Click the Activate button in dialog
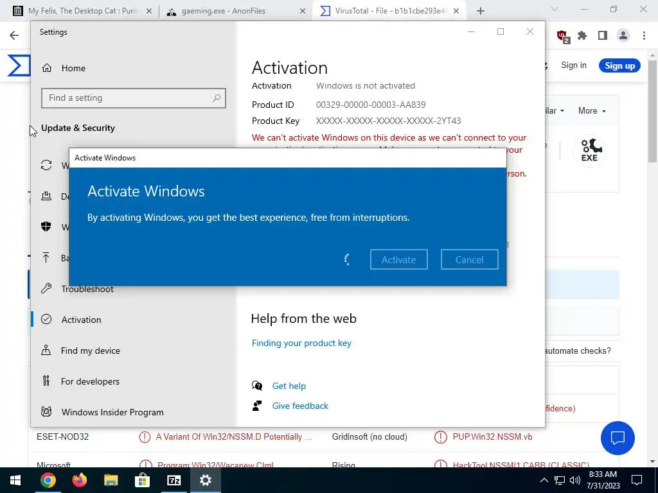The width and height of the screenshot is (658, 493). (x=398, y=259)
